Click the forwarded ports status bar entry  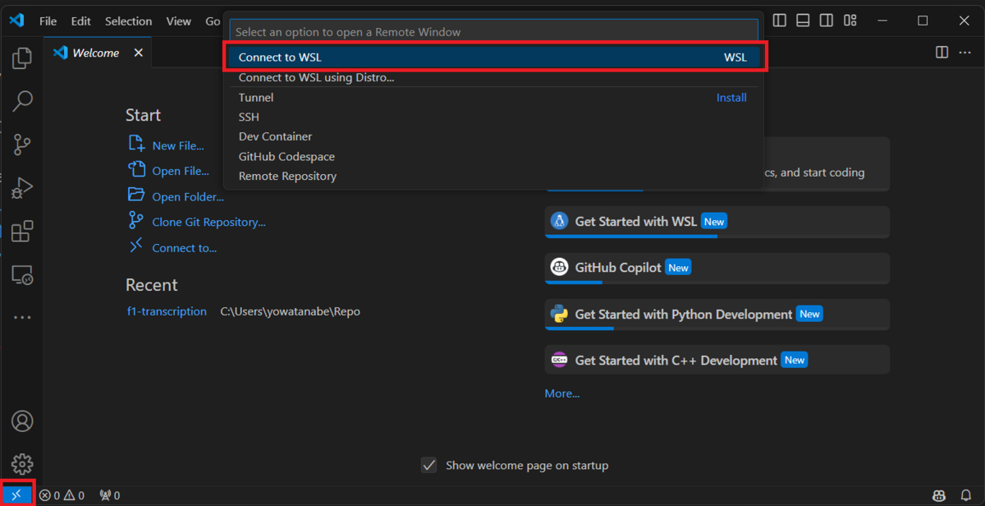(109, 495)
